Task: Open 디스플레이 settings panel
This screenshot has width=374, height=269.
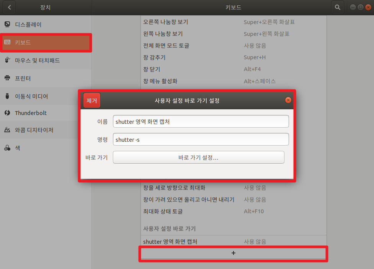Action: coord(46,24)
